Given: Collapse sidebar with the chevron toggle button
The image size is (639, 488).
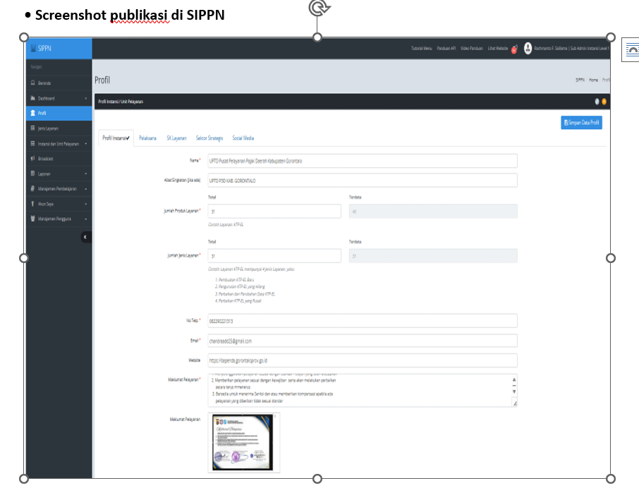Looking at the screenshot, I should (85, 237).
